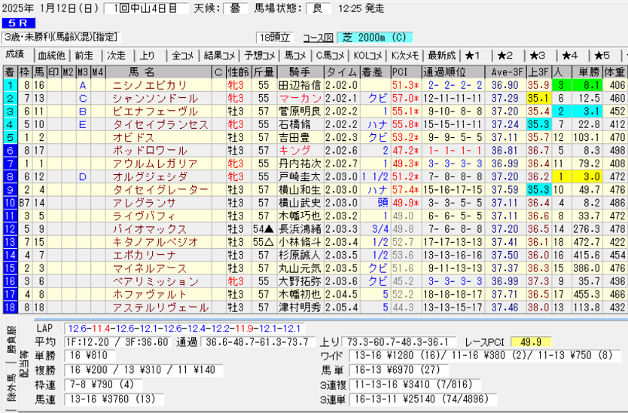628x413 pixels.
Task: Click the 5R race number label
Action: click(17, 24)
